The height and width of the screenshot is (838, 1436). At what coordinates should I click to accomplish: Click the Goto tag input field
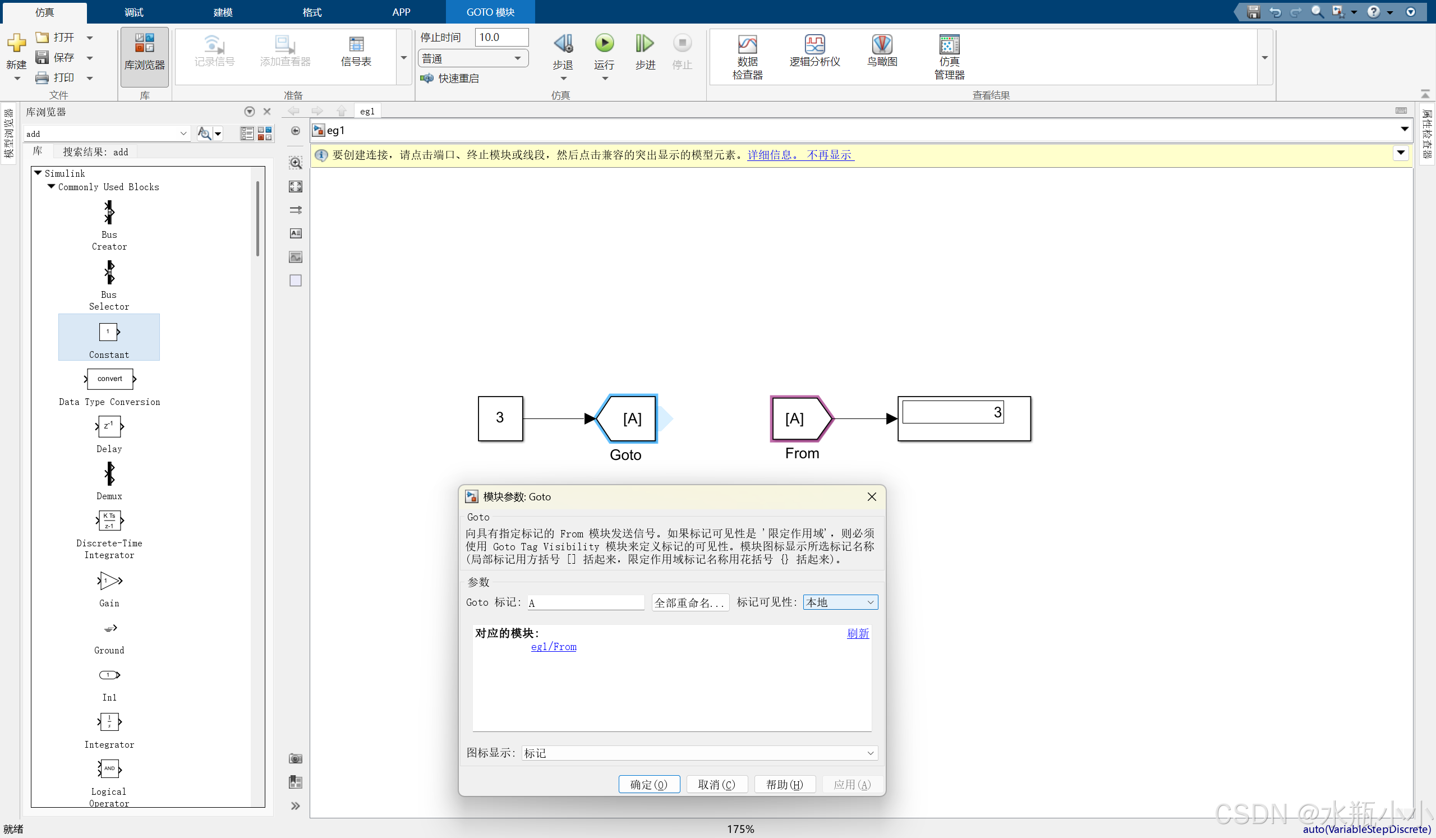(x=585, y=603)
